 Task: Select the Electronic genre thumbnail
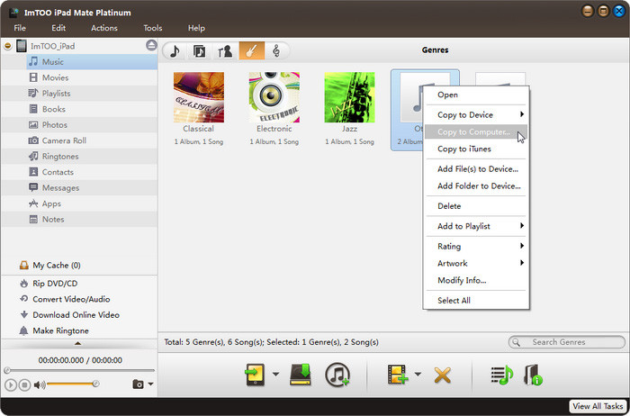(274, 97)
